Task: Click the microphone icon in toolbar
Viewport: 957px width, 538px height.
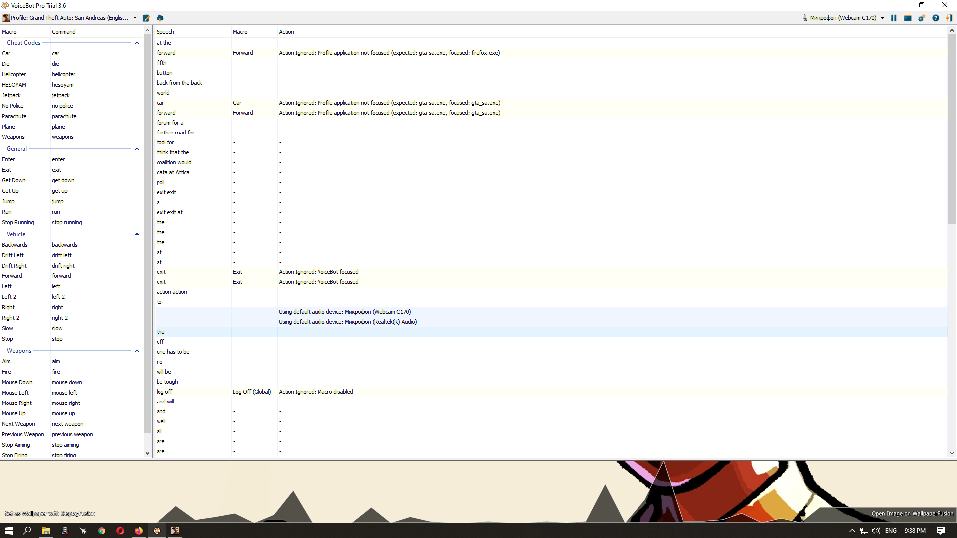Action: coord(805,18)
